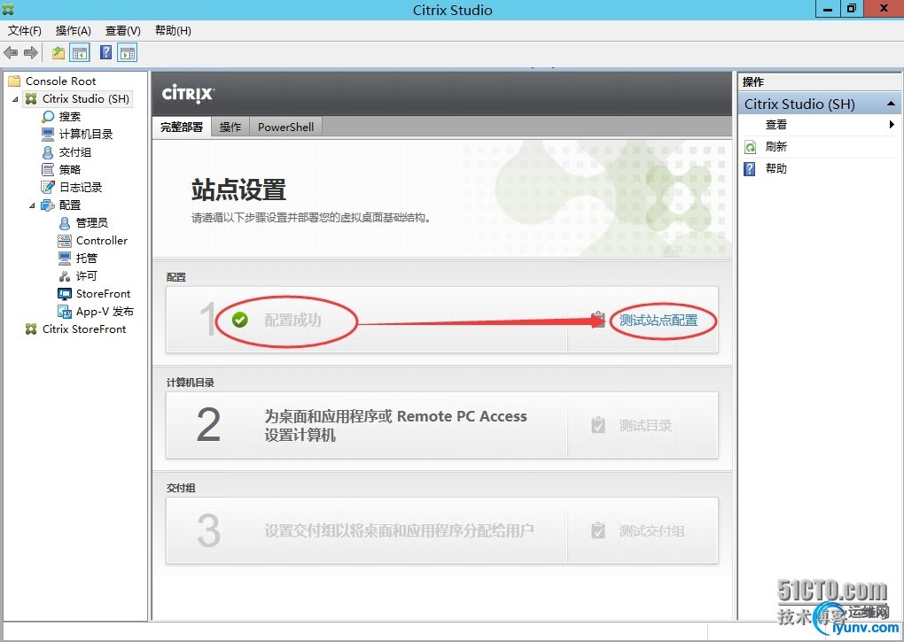904x642 pixels.
Task: Click the Forward arrow toolbar icon
Action: click(x=31, y=53)
